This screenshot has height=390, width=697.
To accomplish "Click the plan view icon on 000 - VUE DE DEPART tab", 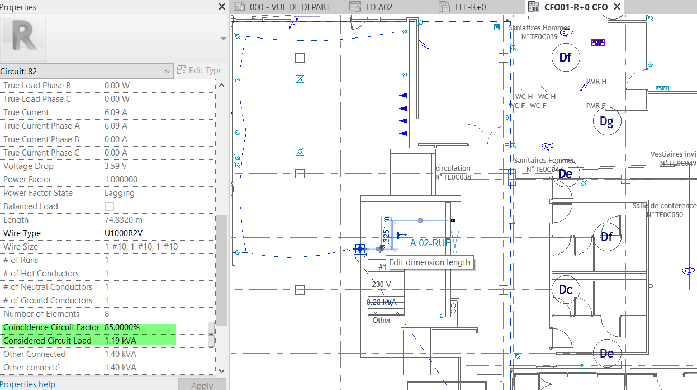I will [239, 6].
